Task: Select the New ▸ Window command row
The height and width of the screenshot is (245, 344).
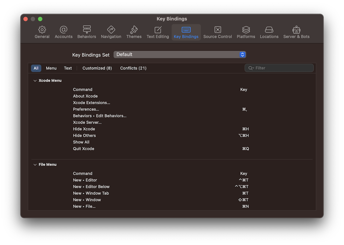Action: pos(172,200)
